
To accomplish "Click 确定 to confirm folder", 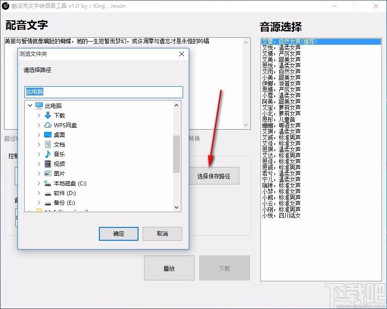I will coord(118,234).
